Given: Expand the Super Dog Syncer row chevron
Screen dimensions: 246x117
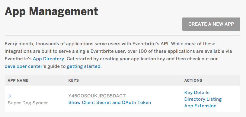Looking at the screenshot, I should [10, 96].
